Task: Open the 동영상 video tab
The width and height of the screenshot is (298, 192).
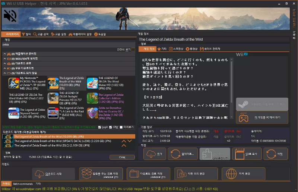Action: 191,49
